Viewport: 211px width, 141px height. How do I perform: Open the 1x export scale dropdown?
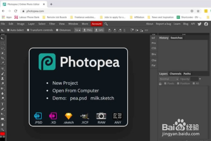click(78, 30)
